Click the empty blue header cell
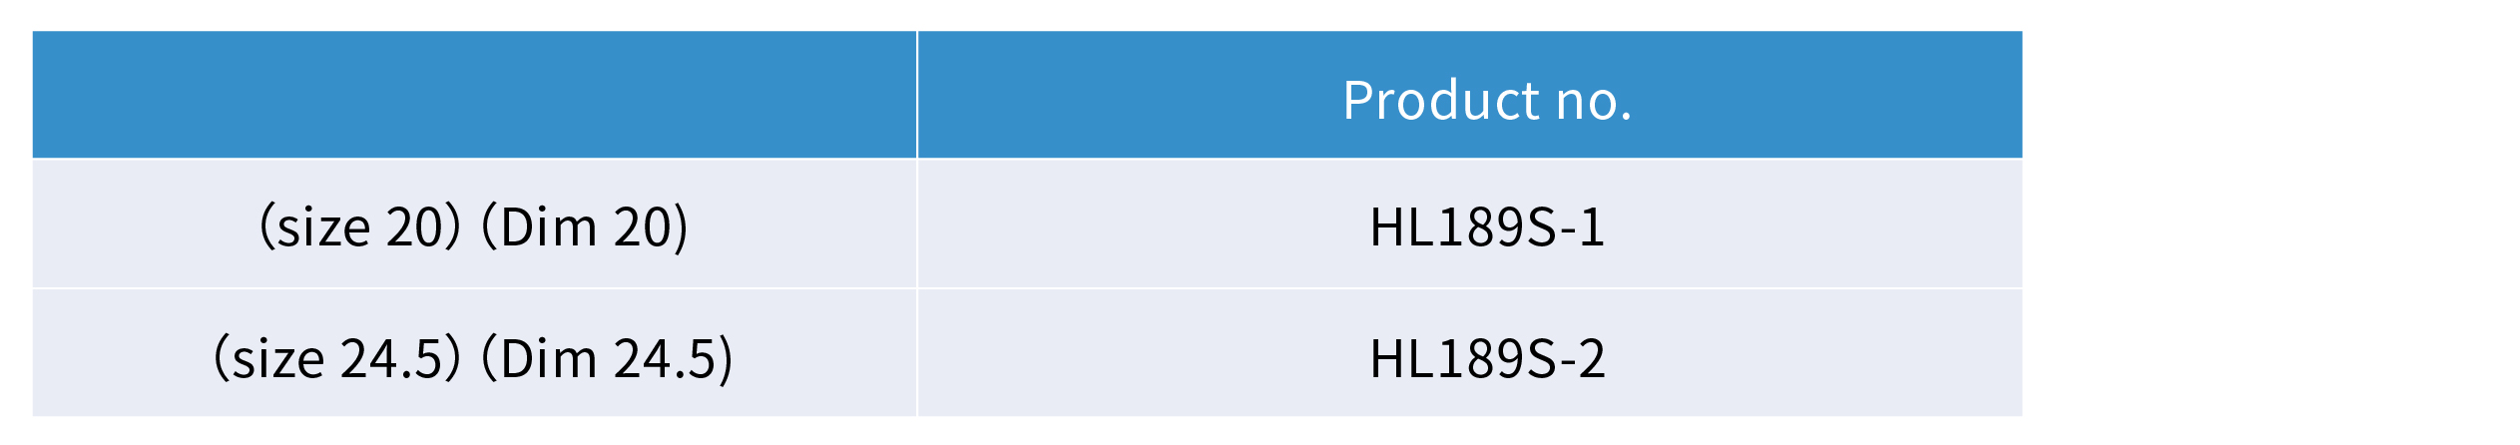Image resolution: width=2520 pixels, height=445 pixels. [x=474, y=95]
